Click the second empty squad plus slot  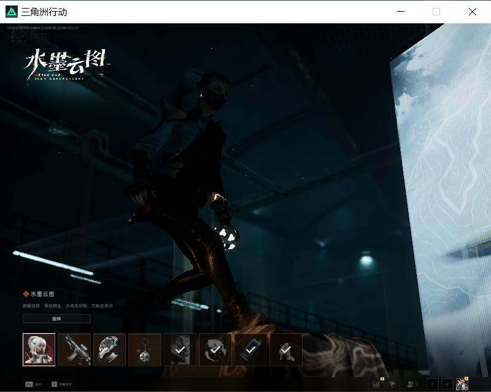click(x=447, y=385)
